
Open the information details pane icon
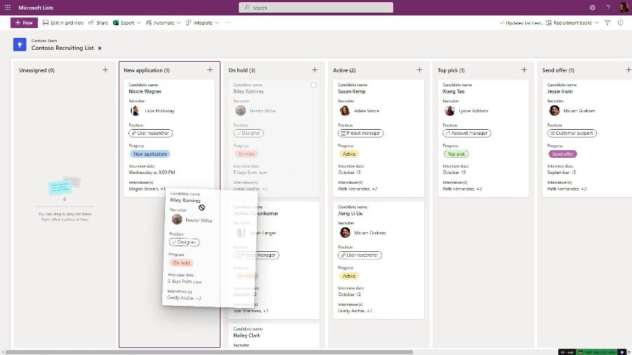coord(620,22)
